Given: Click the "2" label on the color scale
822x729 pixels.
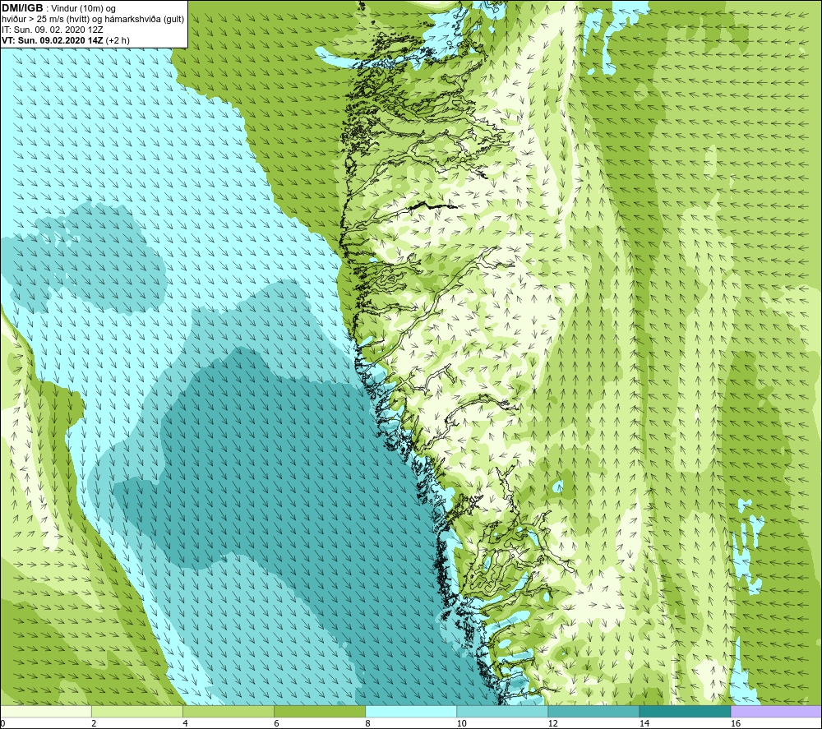Looking at the screenshot, I should pyautogui.click(x=94, y=724).
